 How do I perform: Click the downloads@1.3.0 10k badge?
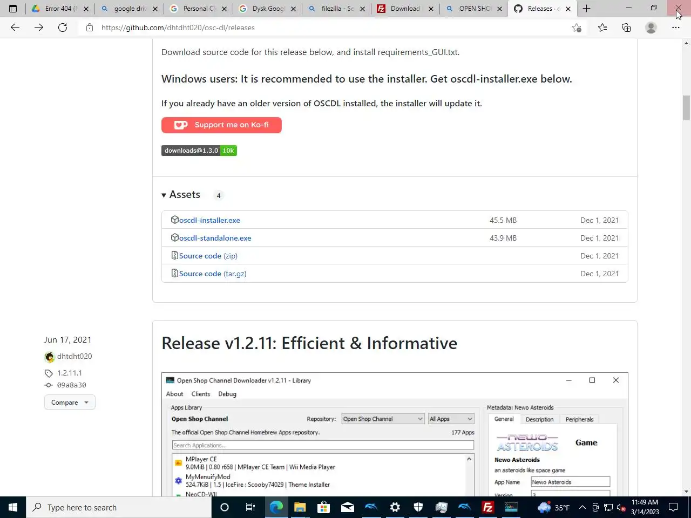coord(199,151)
